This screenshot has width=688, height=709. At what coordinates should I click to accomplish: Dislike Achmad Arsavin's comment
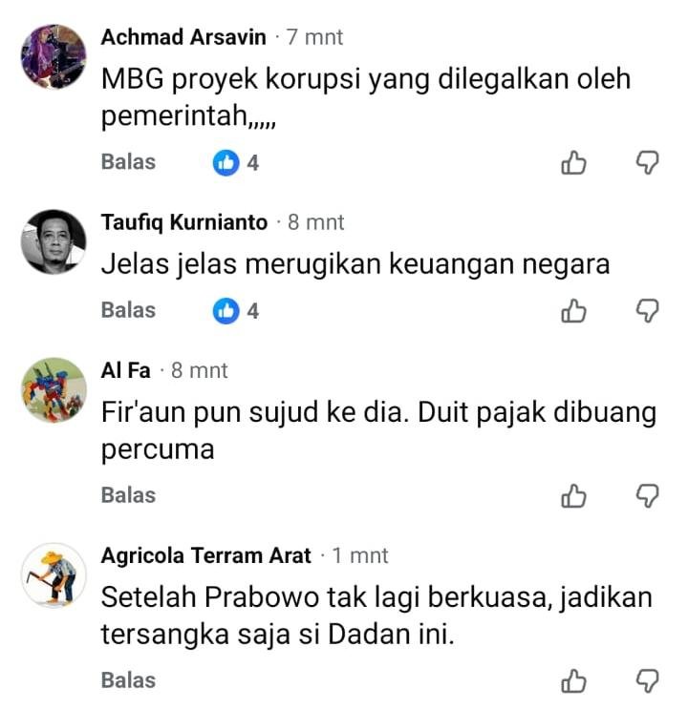[x=647, y=163]
